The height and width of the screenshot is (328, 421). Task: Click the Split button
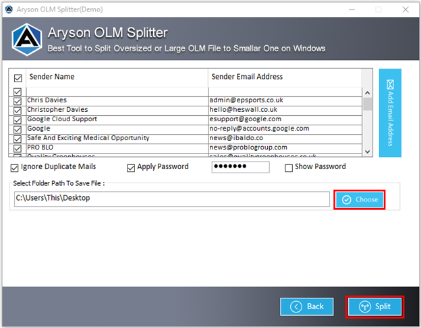(x=375, y=306)
